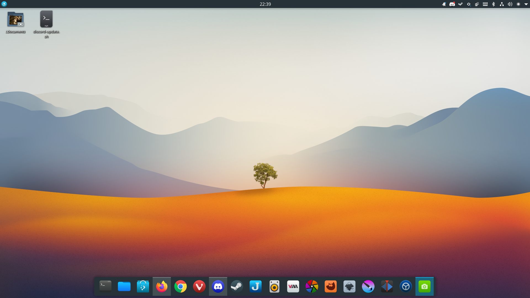Viewport: 530px width, 298px height.
Task: Open the blue Dolphin file manager folder
Action: (x=124, y=286)
